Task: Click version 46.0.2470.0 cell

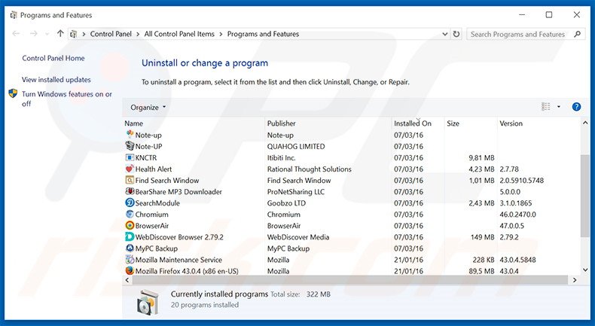Action: [517, 215]
